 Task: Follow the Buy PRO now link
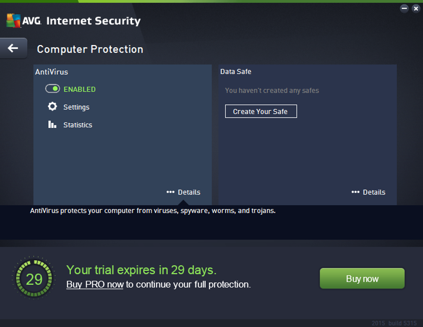tap(95, 284)
